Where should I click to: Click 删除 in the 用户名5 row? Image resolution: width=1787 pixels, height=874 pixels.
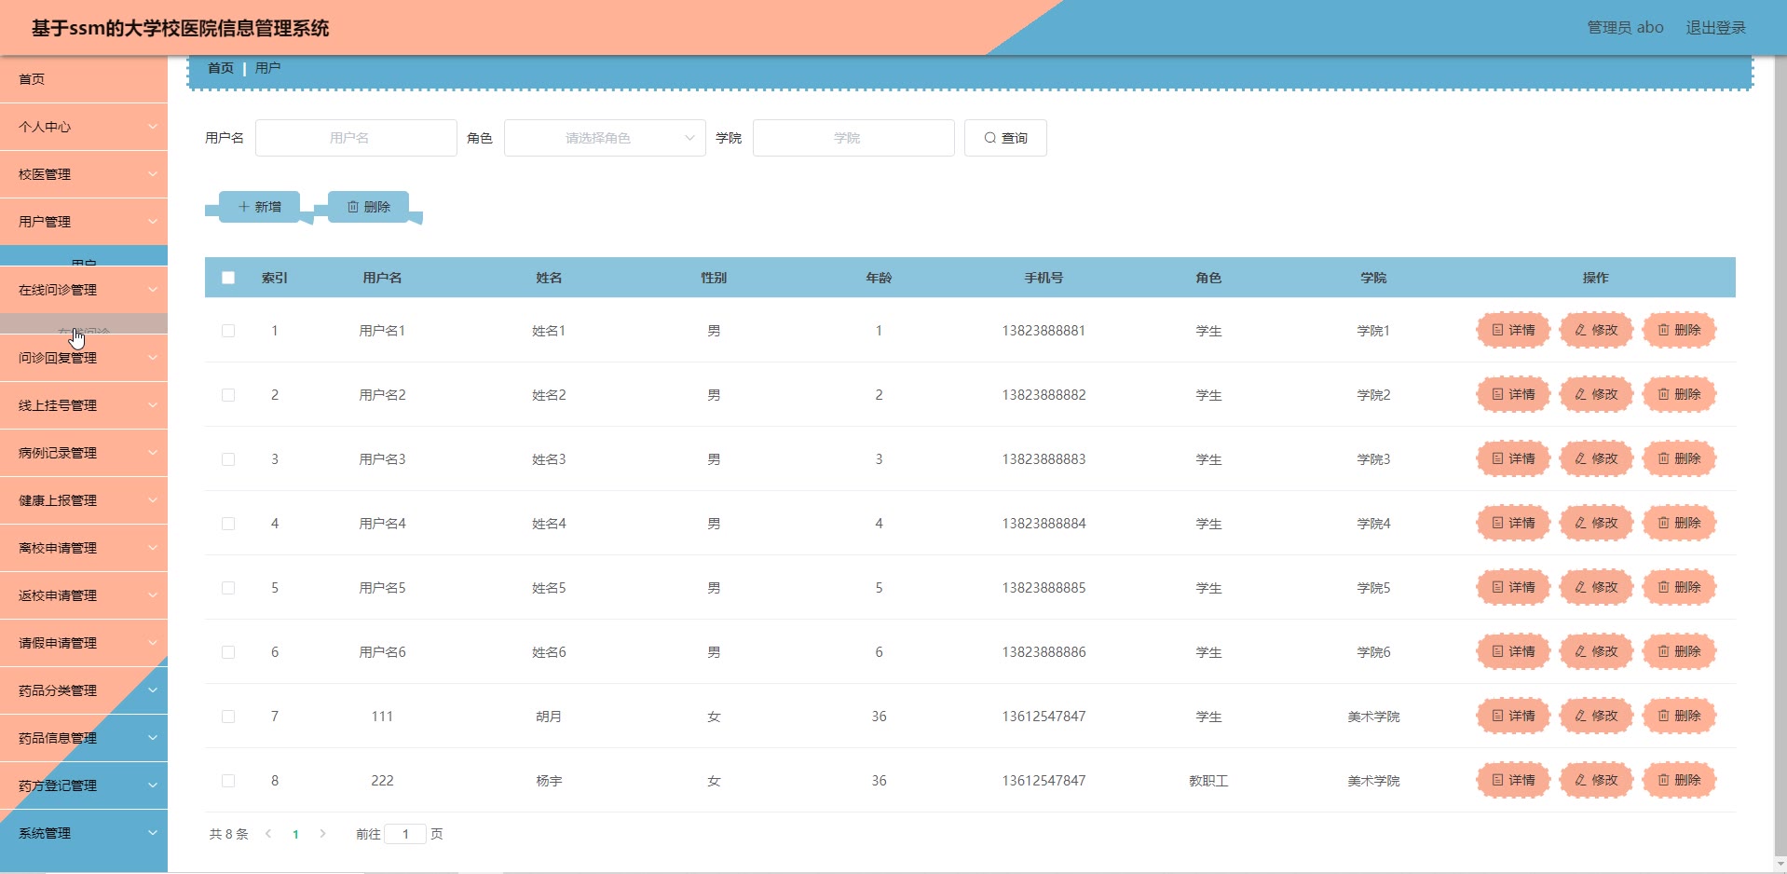(1679, 587)
